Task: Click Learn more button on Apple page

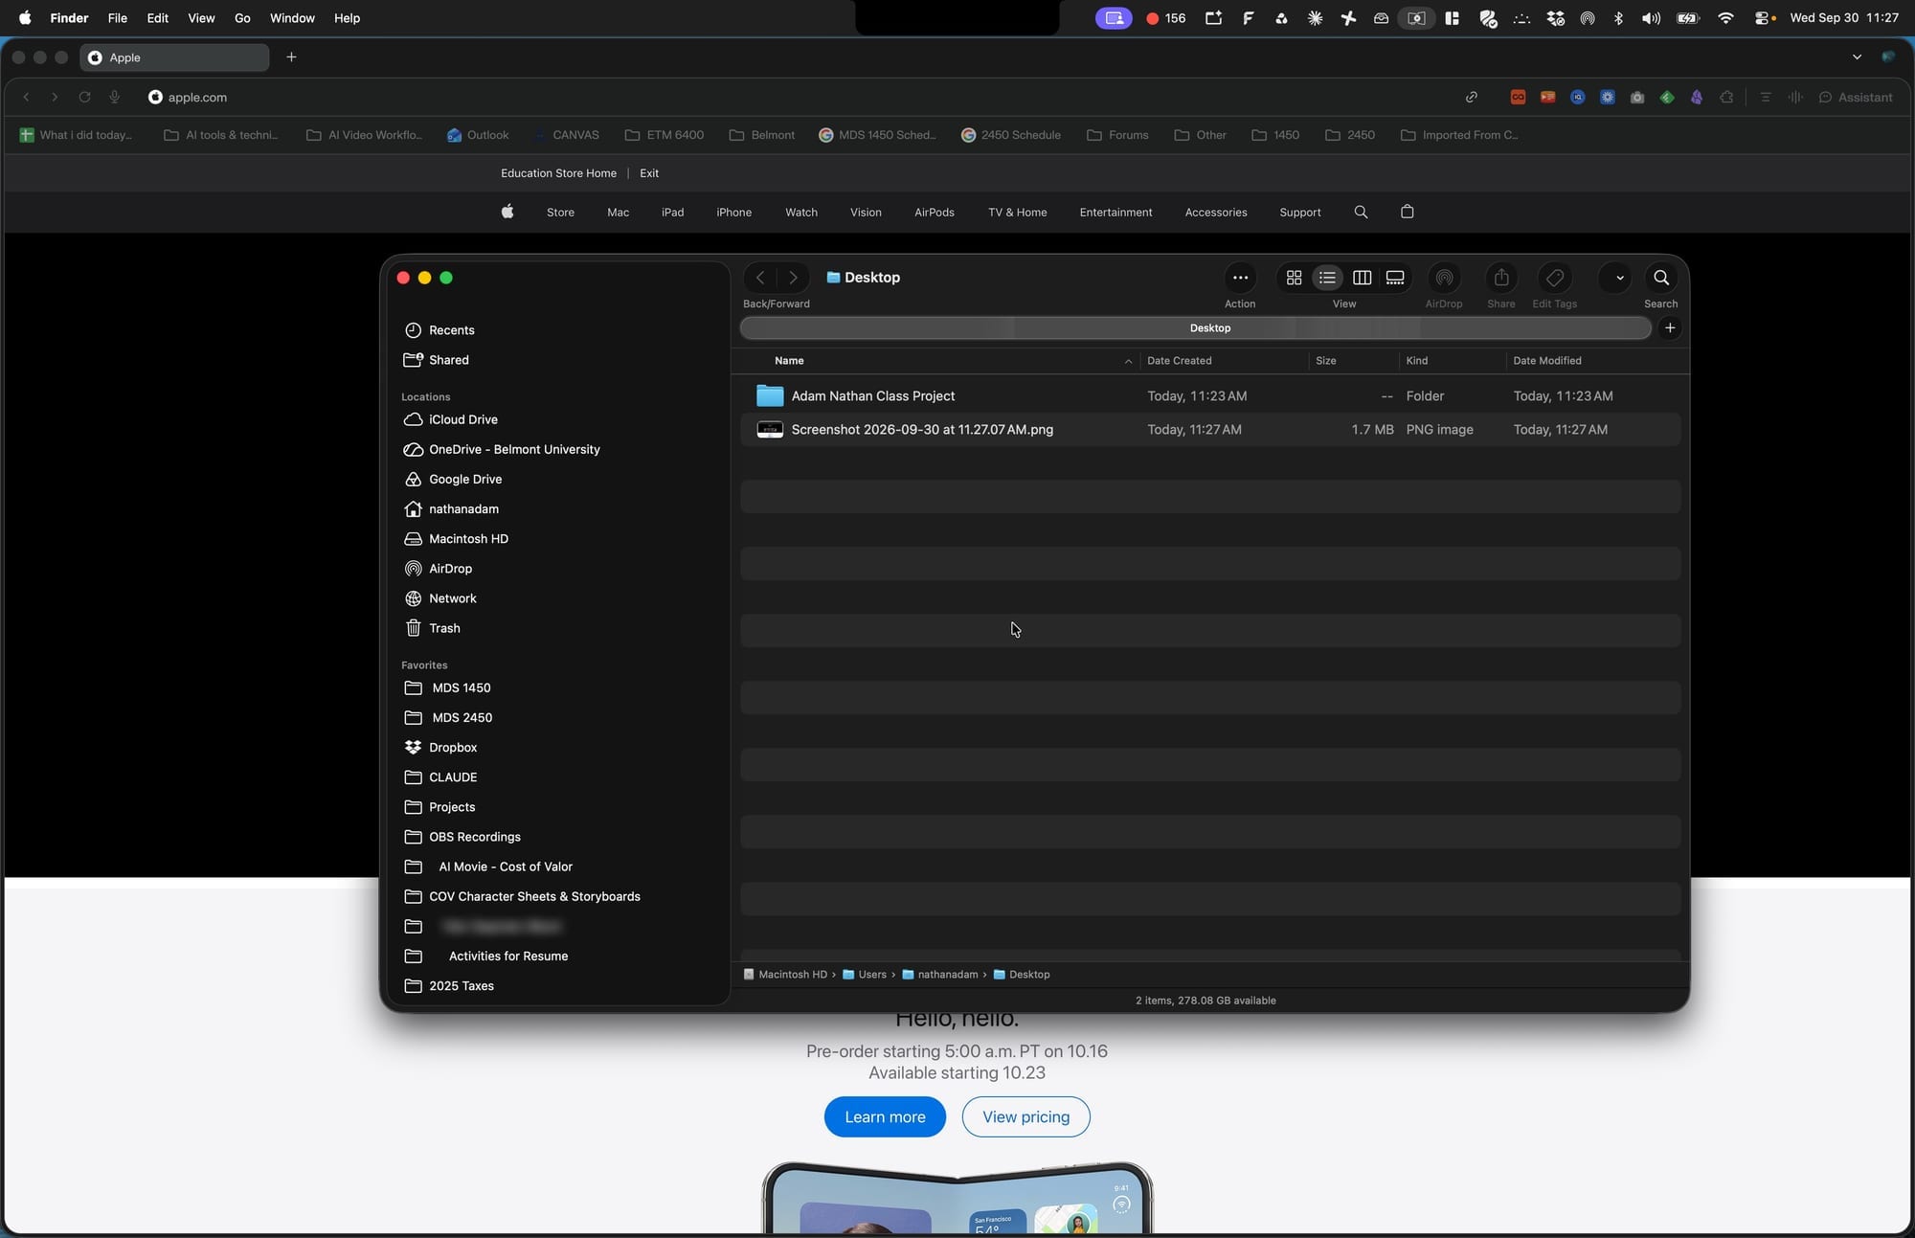Action: 885,1117
